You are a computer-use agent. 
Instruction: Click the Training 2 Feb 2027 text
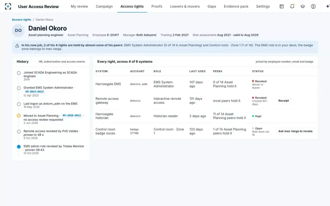175,35
